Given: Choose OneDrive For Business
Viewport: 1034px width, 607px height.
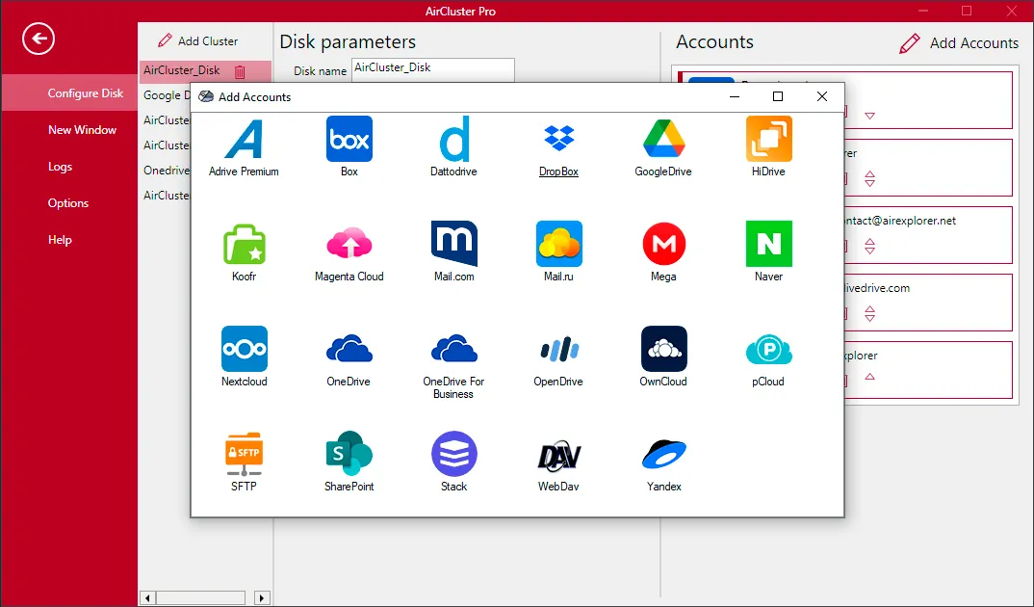Looking at the screenshot, I should [x=453, y=349].
